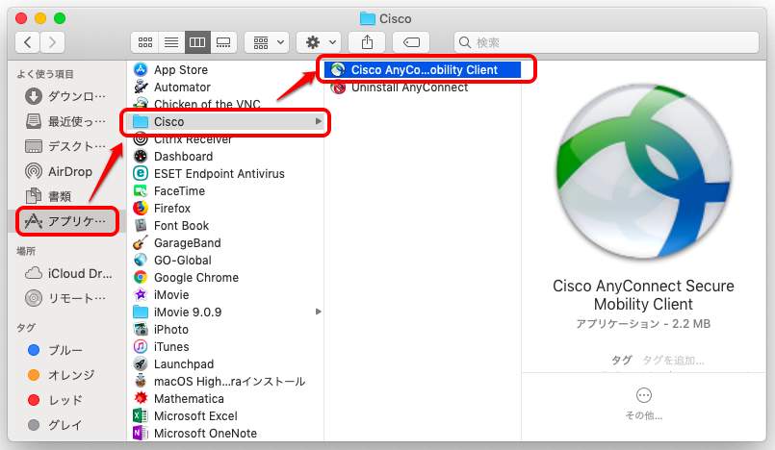This screenshot has width=775, height=450.
Task: Go forward with the right chevron button
Action: (x=52, y=42)
